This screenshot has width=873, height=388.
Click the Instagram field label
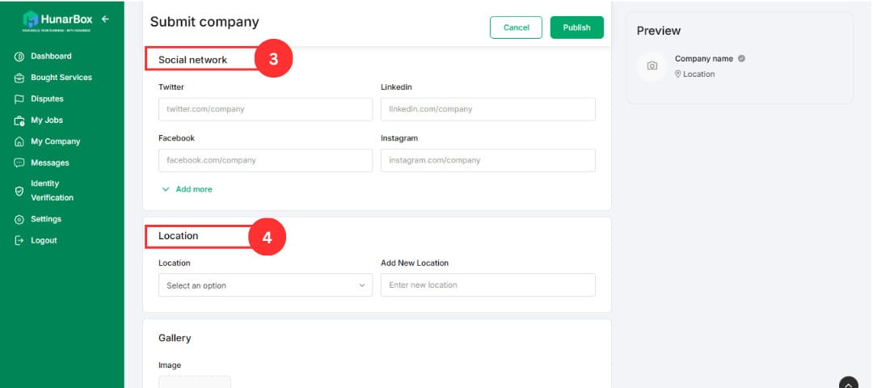point(399,138)
